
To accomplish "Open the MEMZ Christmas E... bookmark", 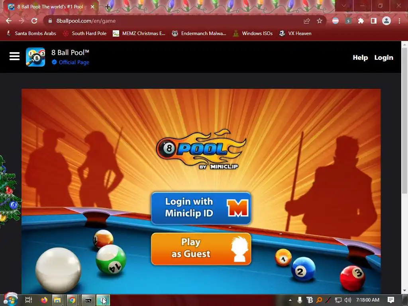I will (x=139, y=33).
